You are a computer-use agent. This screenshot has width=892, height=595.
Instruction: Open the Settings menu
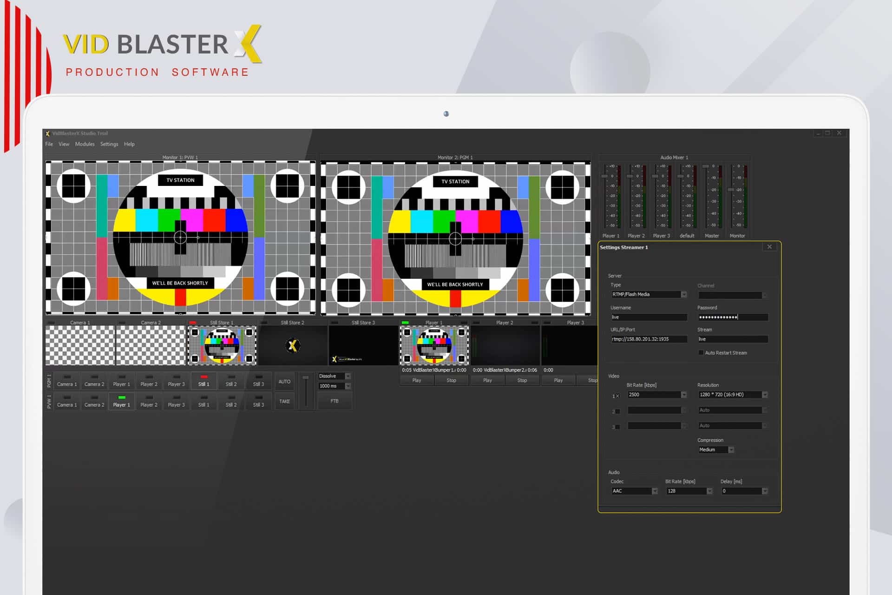(109, 144)
